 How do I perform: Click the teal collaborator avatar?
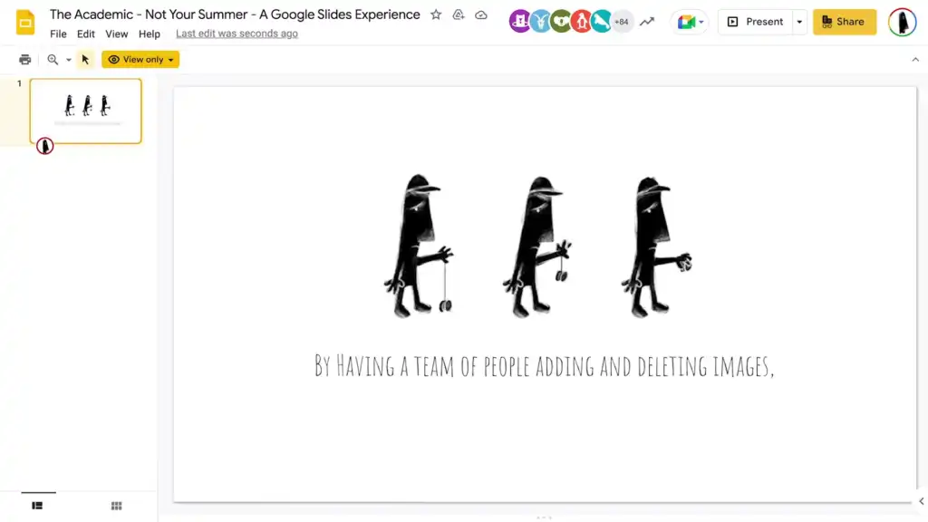coord(602,22)
